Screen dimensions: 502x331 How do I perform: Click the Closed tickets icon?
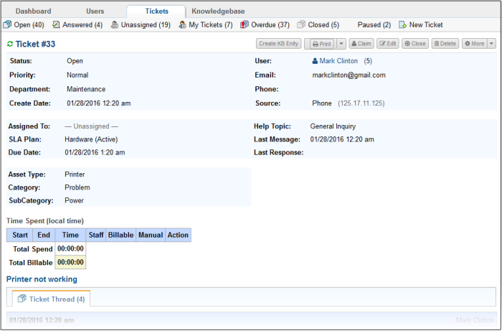pos(301,25)
